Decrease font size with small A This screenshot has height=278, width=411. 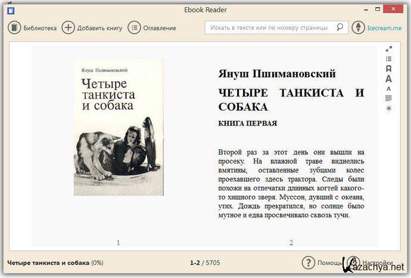click(x=389, y=89)
